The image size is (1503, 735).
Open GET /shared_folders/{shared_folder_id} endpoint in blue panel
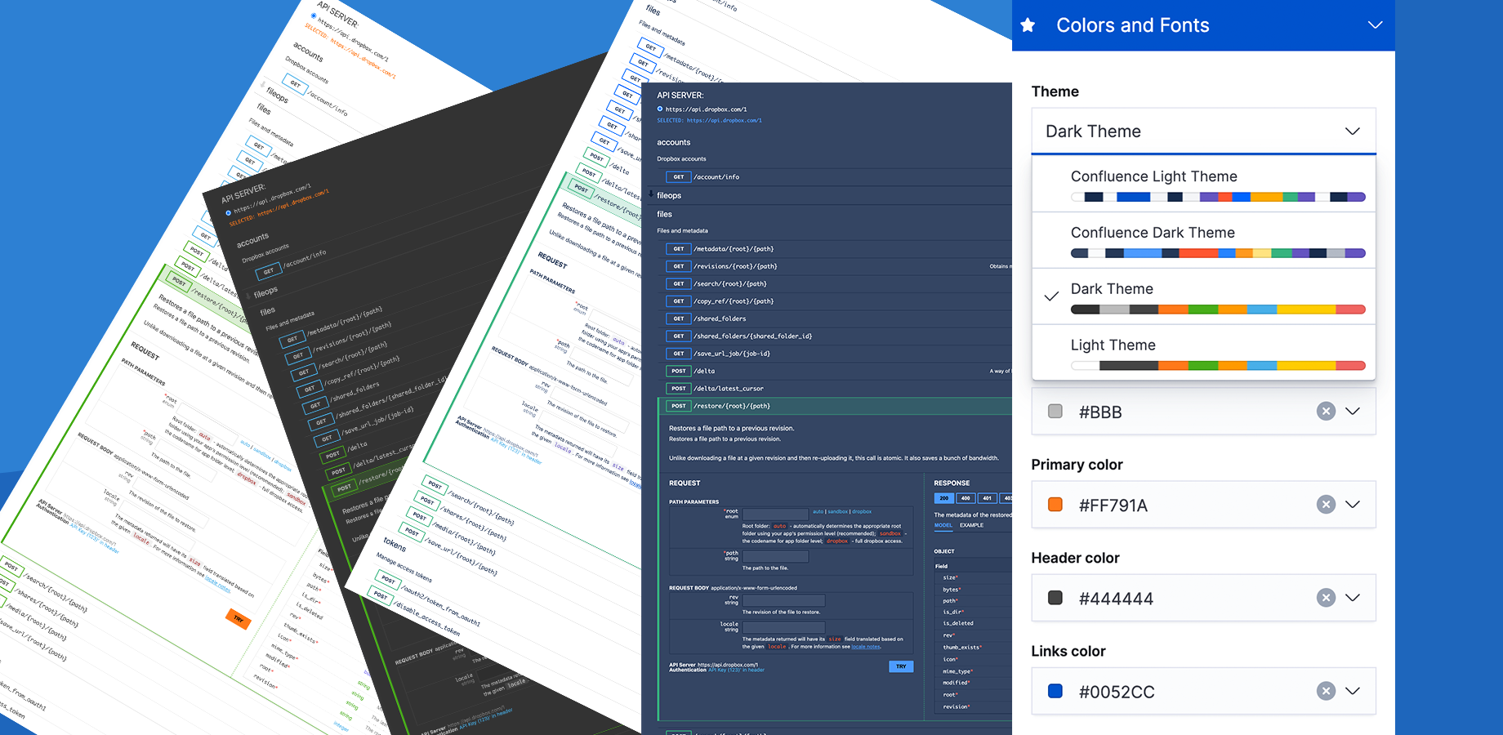click(x=835, y=336)
